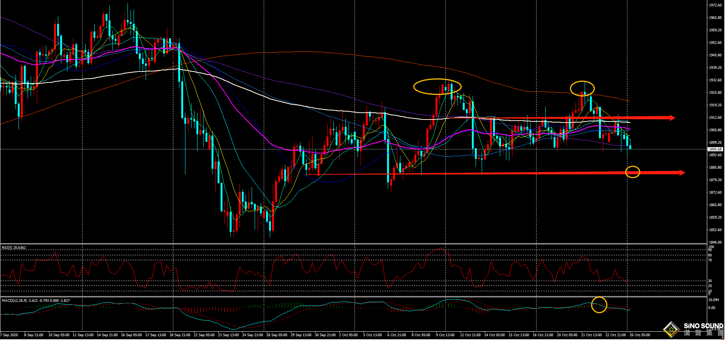Image resolution: width=725 pixels, height=340 pixels.
Task: Click the orange circle on the MACD crossover
Action: click(599, 305)
